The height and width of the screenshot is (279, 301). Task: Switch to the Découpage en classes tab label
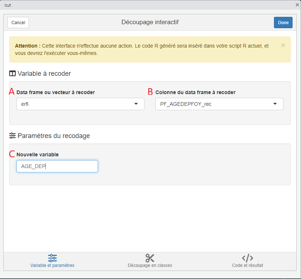click(x=150, y=265)
